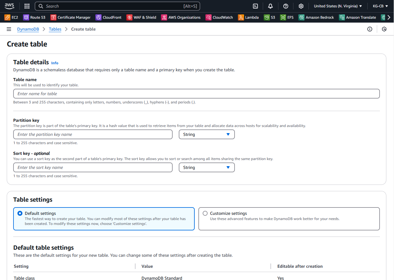Click the Table name input field

pos(196,94)
